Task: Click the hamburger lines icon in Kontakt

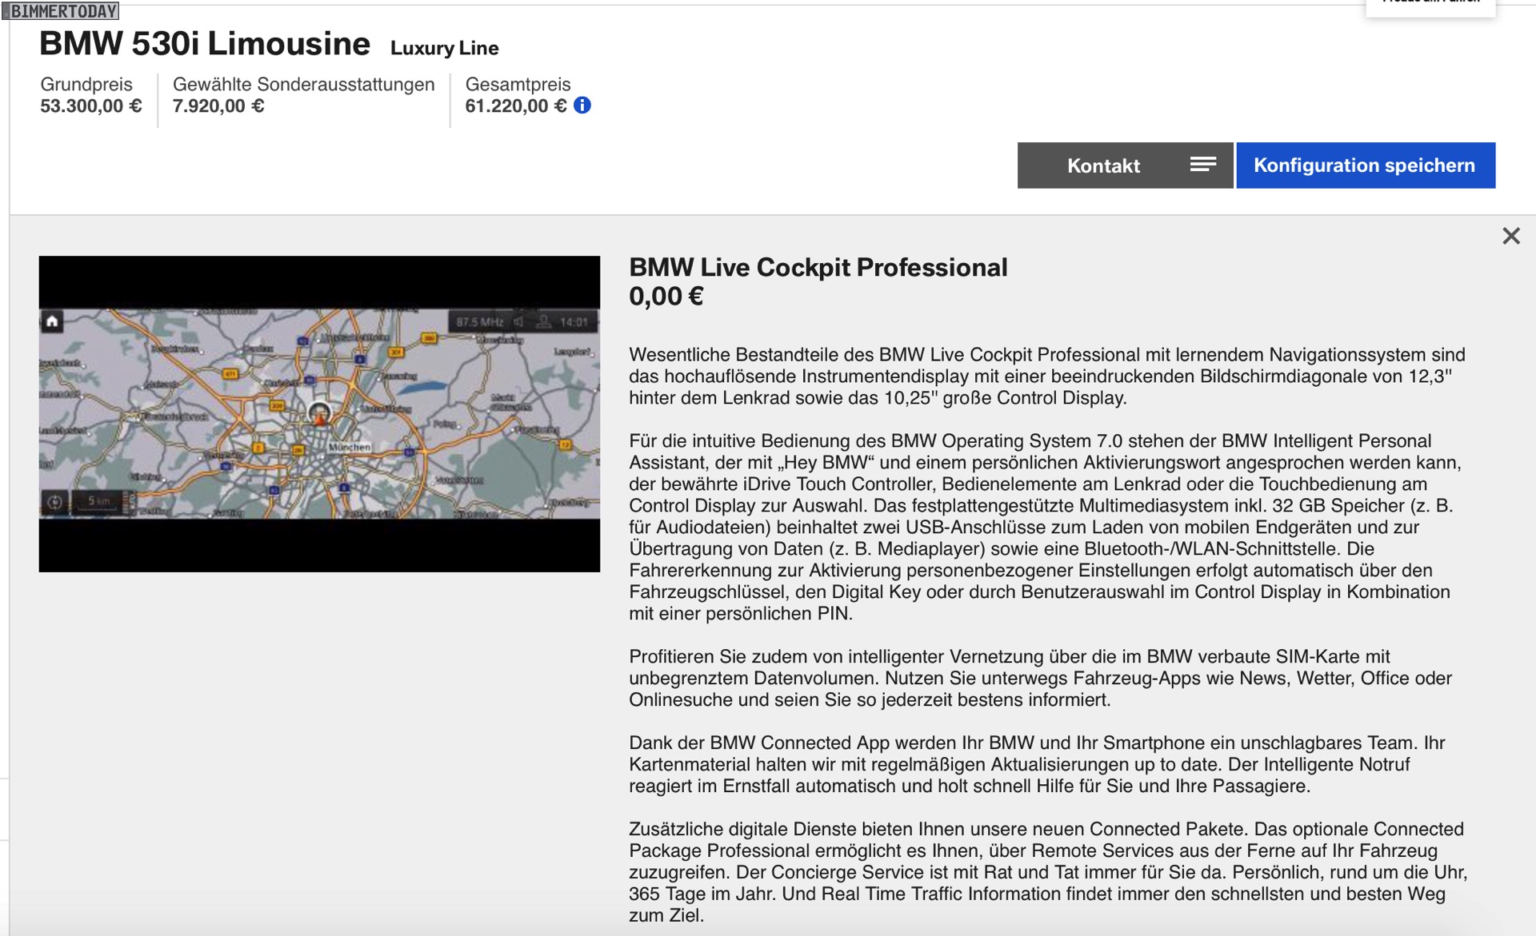Action: point(1202,165)
